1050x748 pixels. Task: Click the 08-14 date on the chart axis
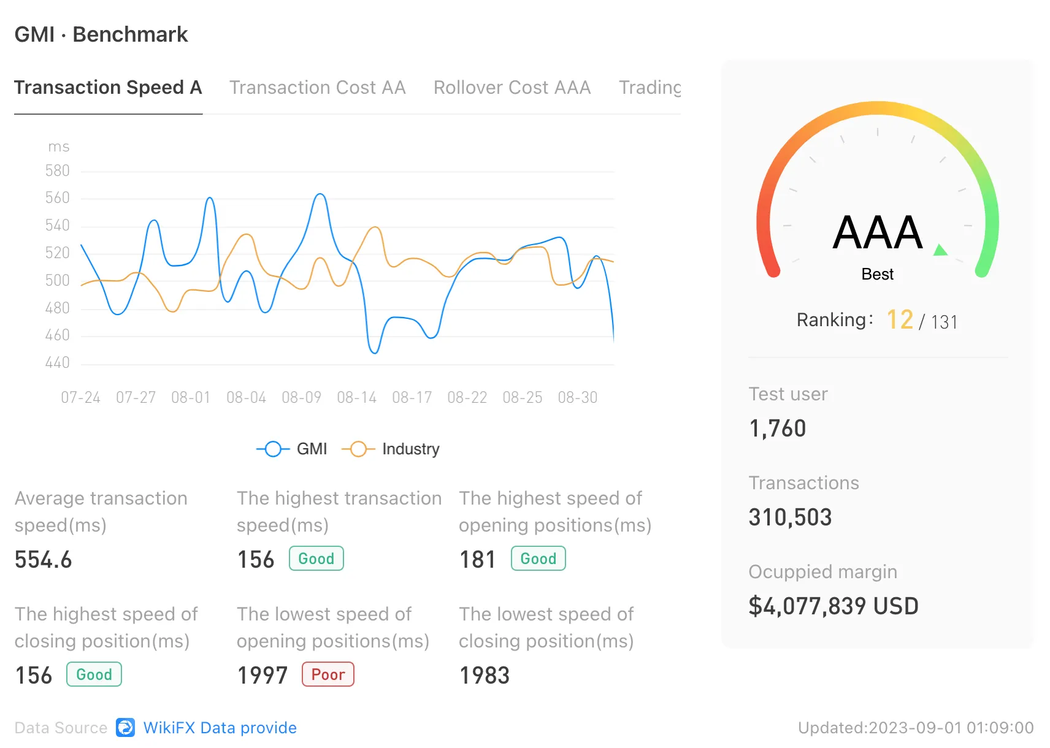click(357, 398)
